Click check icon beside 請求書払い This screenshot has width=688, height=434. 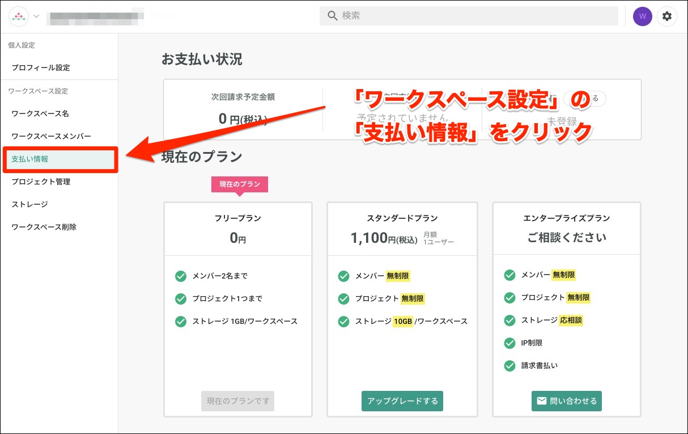tap(509, 366)
